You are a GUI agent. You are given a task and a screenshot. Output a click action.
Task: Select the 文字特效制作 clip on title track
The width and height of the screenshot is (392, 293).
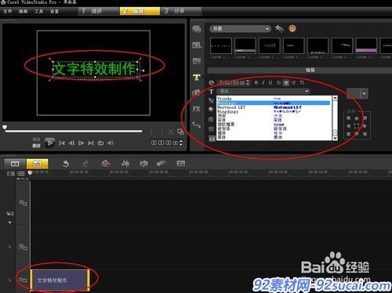coord(60,280)
